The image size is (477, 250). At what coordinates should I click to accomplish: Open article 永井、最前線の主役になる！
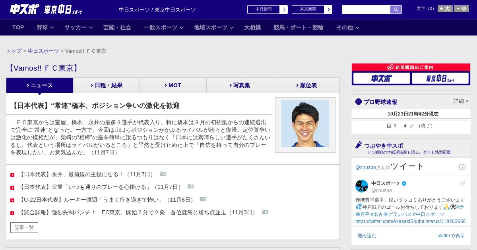coord(87,175)
